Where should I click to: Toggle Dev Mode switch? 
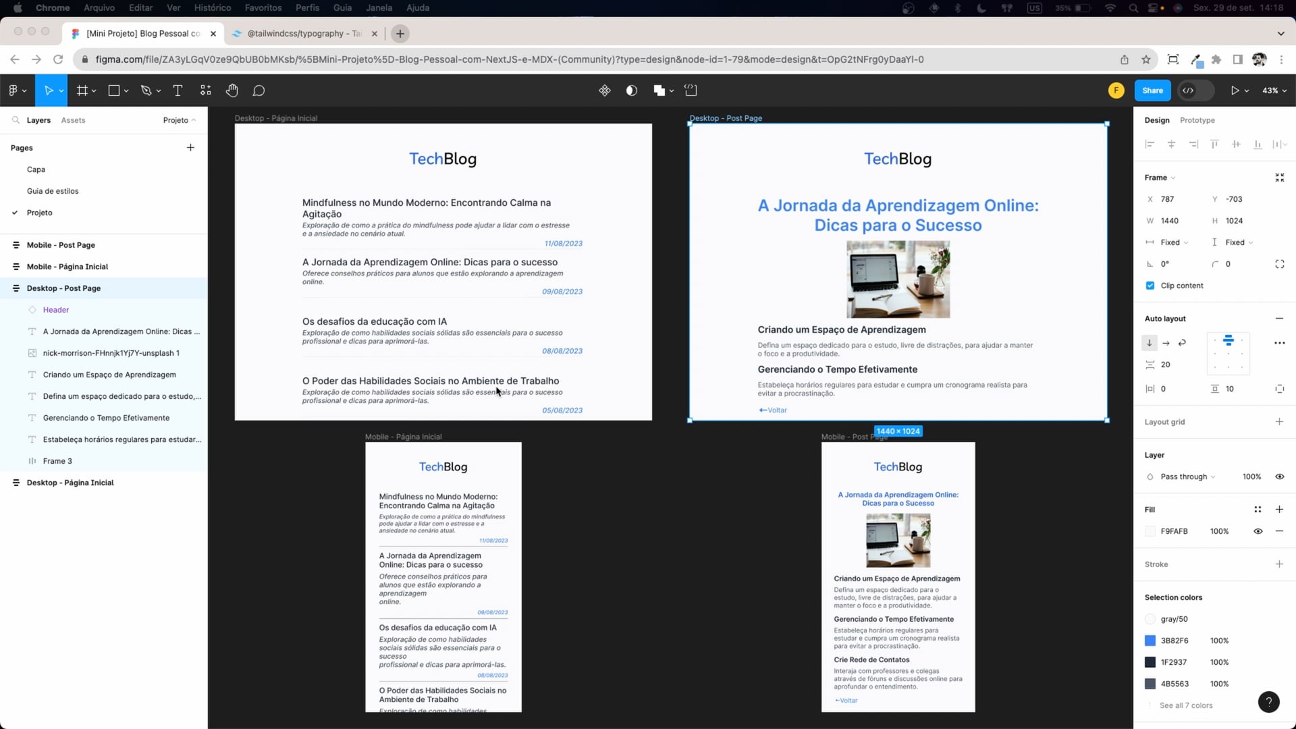tap(1195, 90)
